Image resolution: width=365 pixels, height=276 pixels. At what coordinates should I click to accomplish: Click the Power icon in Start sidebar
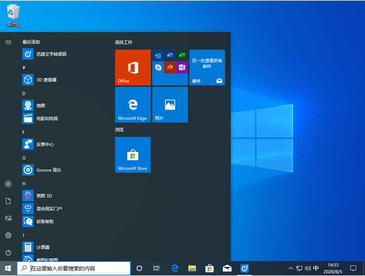[8, 252]
